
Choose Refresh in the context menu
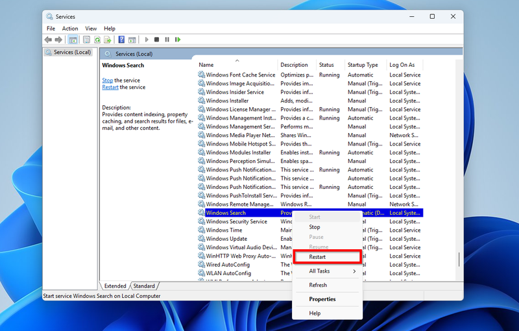point(328,285)
